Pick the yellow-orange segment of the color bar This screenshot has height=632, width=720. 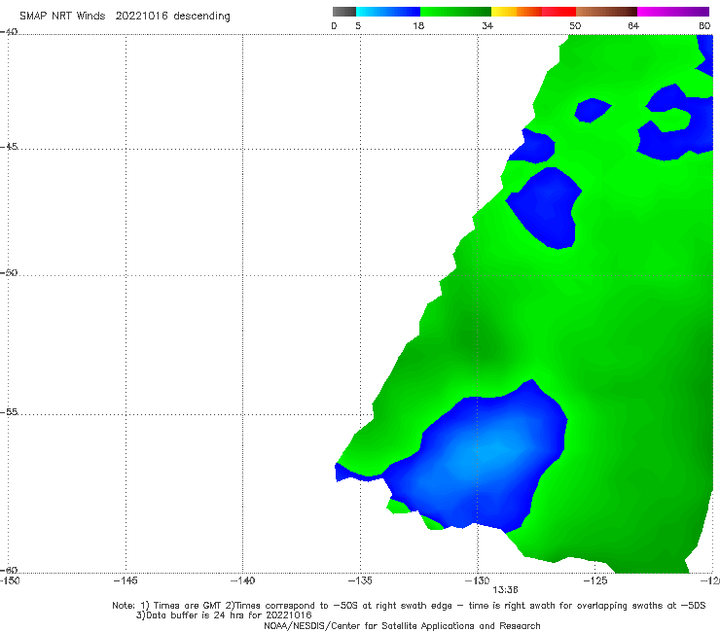(x=517, y=12)
